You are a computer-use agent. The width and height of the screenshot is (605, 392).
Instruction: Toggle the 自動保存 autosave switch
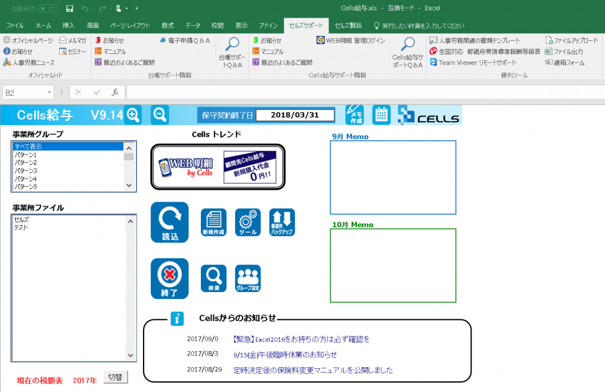48,8
